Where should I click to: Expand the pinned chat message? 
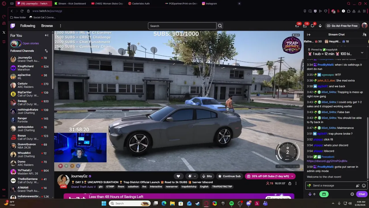pos(362,53)
